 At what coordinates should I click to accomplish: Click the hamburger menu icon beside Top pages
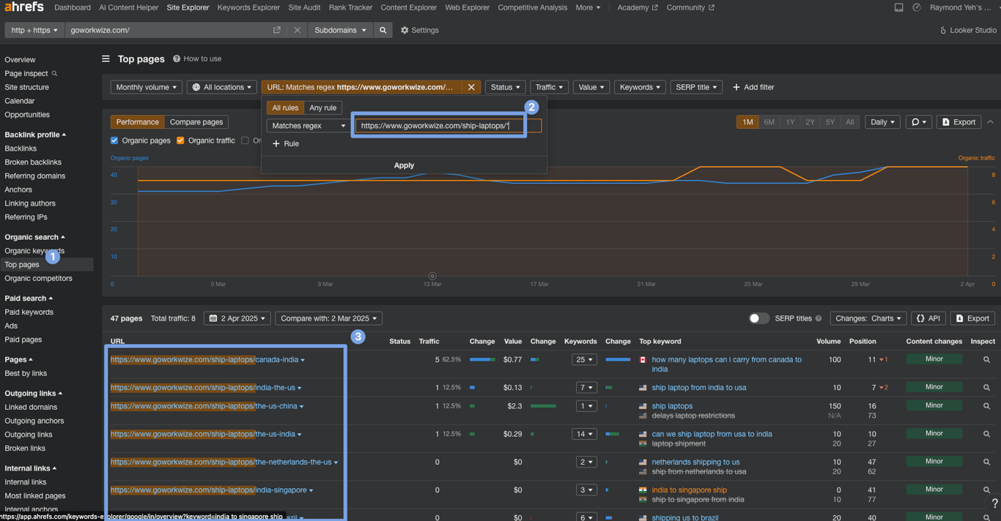point(106,59)
